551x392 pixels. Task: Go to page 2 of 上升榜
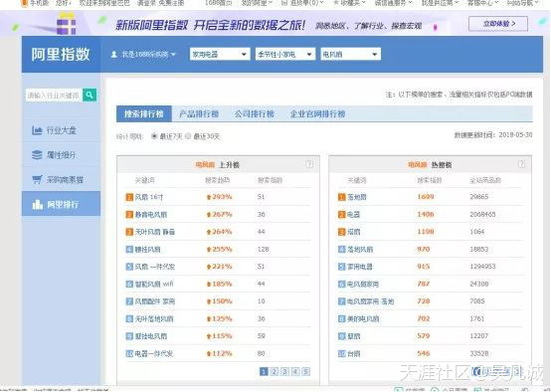(275, 372)
